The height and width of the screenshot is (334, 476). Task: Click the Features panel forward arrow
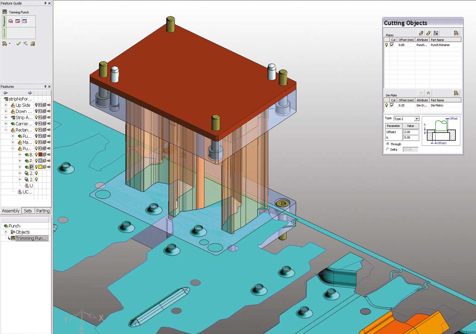tap(30, 93)
